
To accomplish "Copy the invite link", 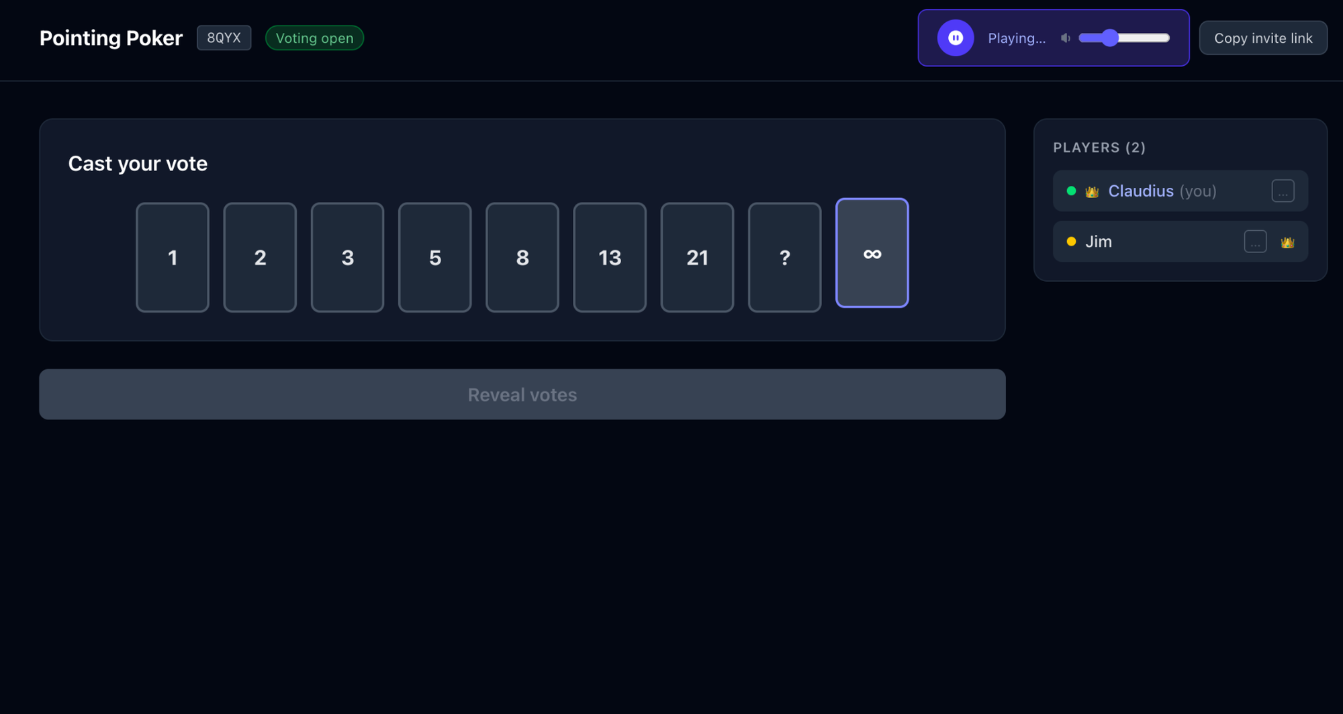I will (x=1262, y=38).
